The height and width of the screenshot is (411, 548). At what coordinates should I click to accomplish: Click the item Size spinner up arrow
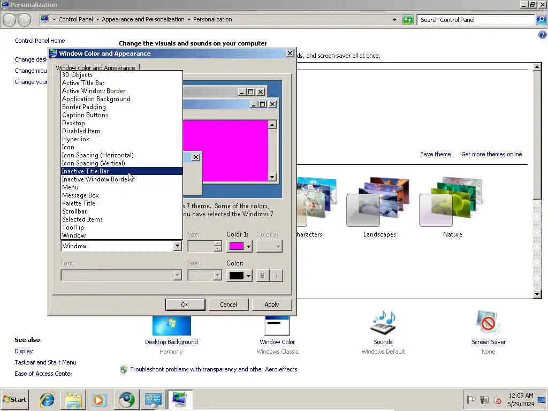(218, 243)
